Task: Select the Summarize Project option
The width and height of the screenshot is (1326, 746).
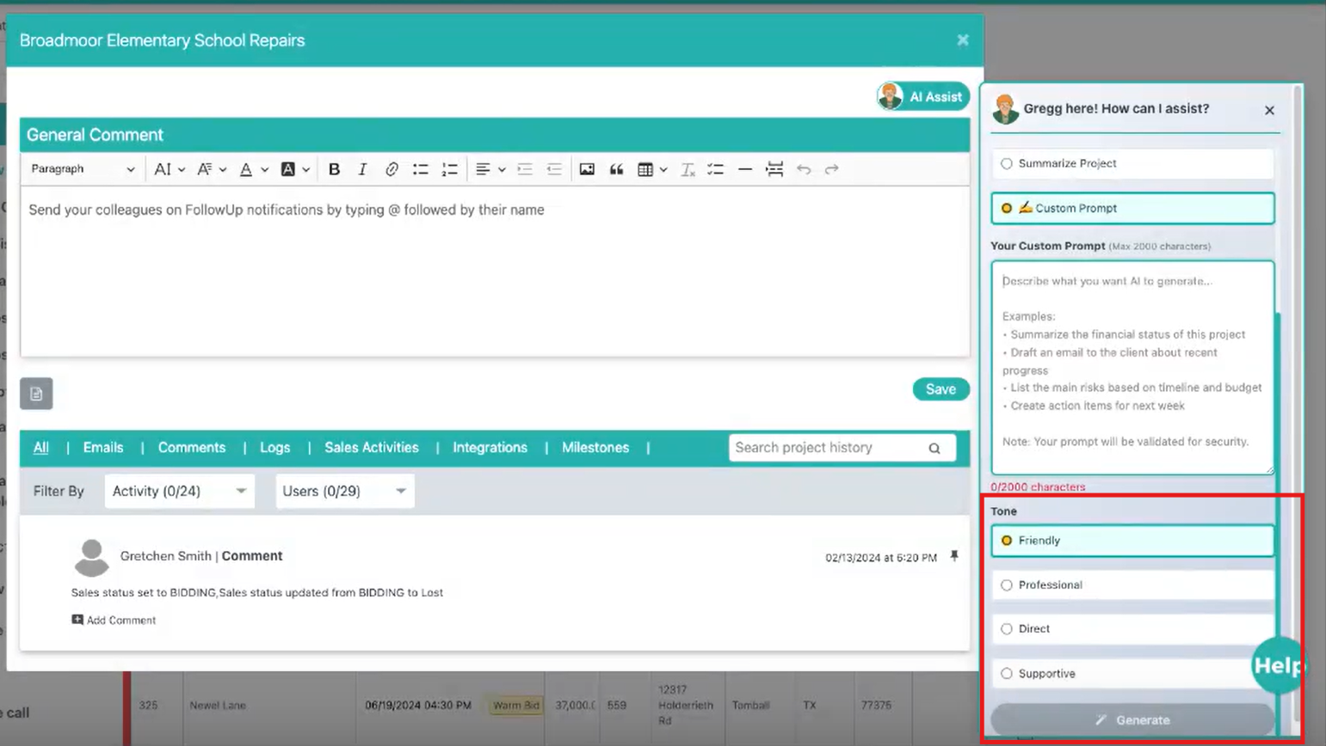Action: [1007, 163]
